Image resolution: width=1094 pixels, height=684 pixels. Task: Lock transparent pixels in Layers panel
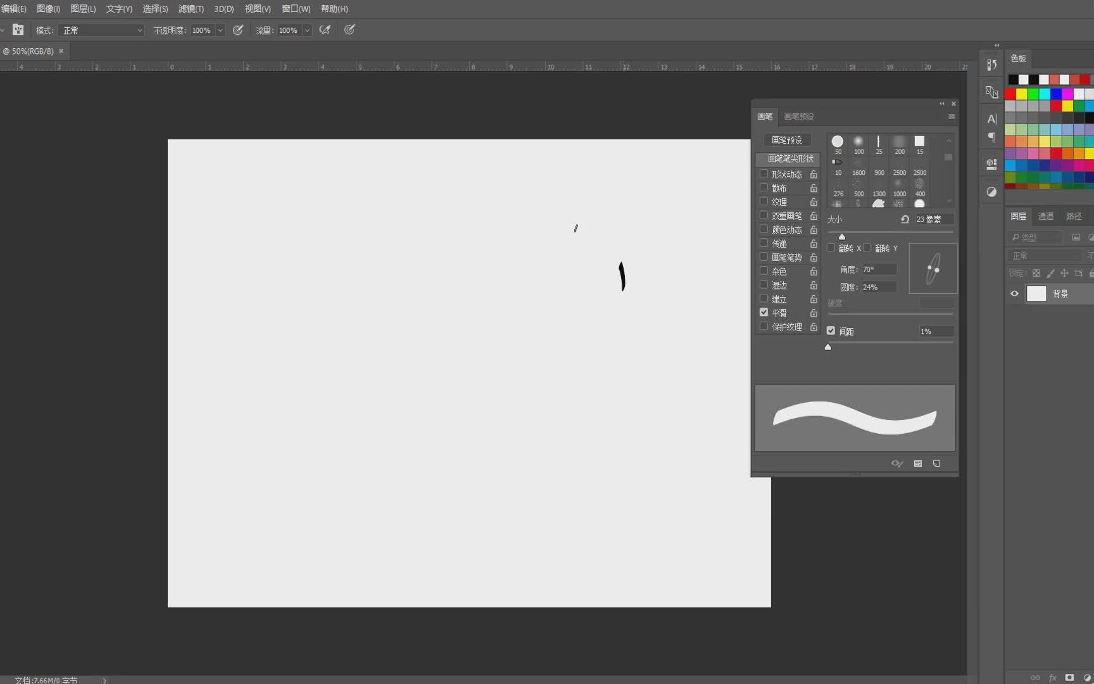(x=1036, y=274)
